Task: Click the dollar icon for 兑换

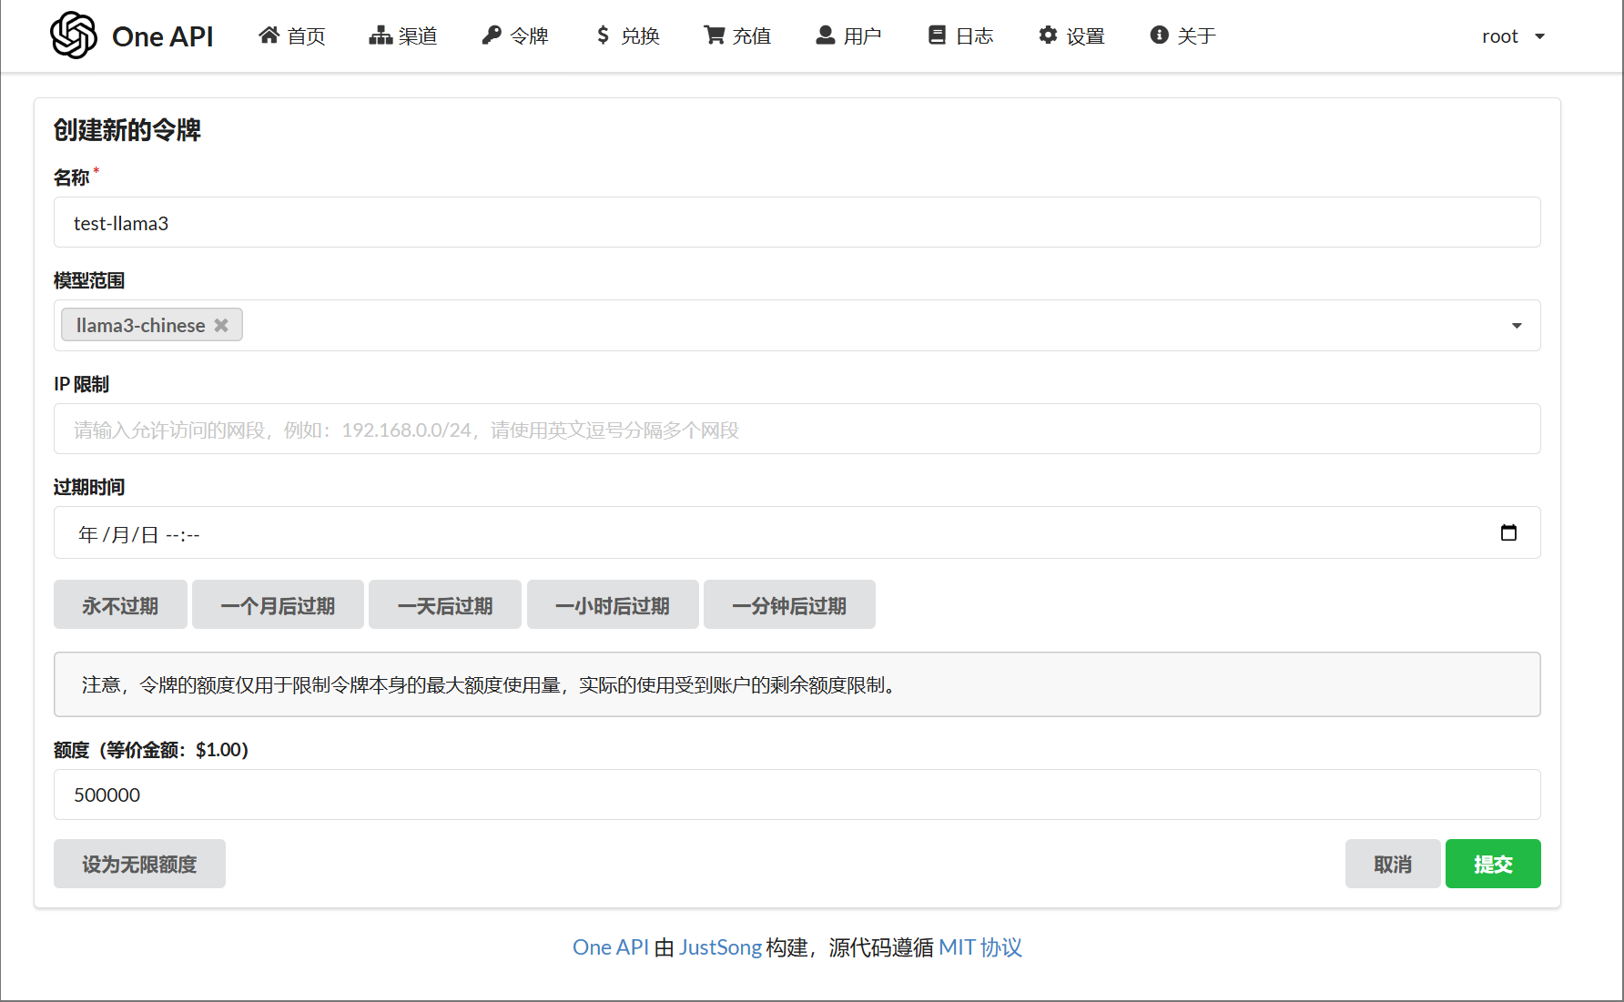Action: pyautogui.click(x=603, y=35)
